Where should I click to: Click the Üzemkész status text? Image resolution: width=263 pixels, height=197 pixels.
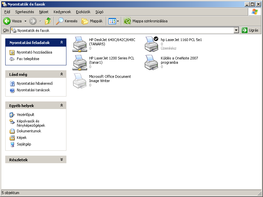pyautogui.click(x=169, y=48)
